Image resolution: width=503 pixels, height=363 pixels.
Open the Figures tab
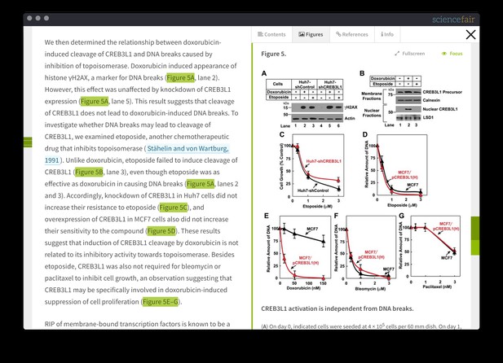311,34
